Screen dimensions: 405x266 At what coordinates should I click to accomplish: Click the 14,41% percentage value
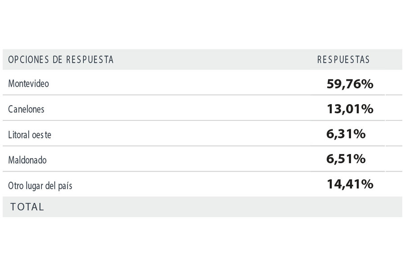(x=350, y=184)
